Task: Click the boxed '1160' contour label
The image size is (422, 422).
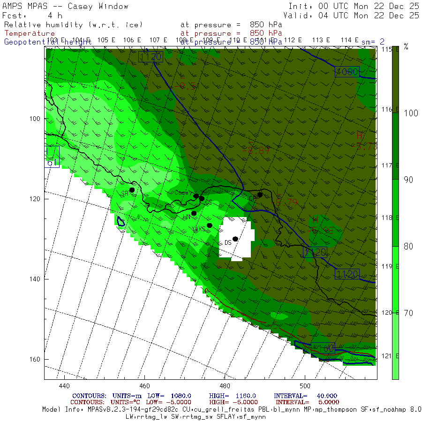Action: 323,348
